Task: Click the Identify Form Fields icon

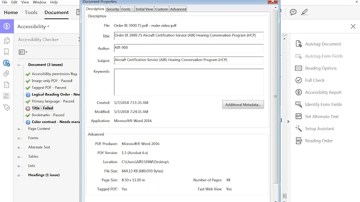Action: (298, 104)
